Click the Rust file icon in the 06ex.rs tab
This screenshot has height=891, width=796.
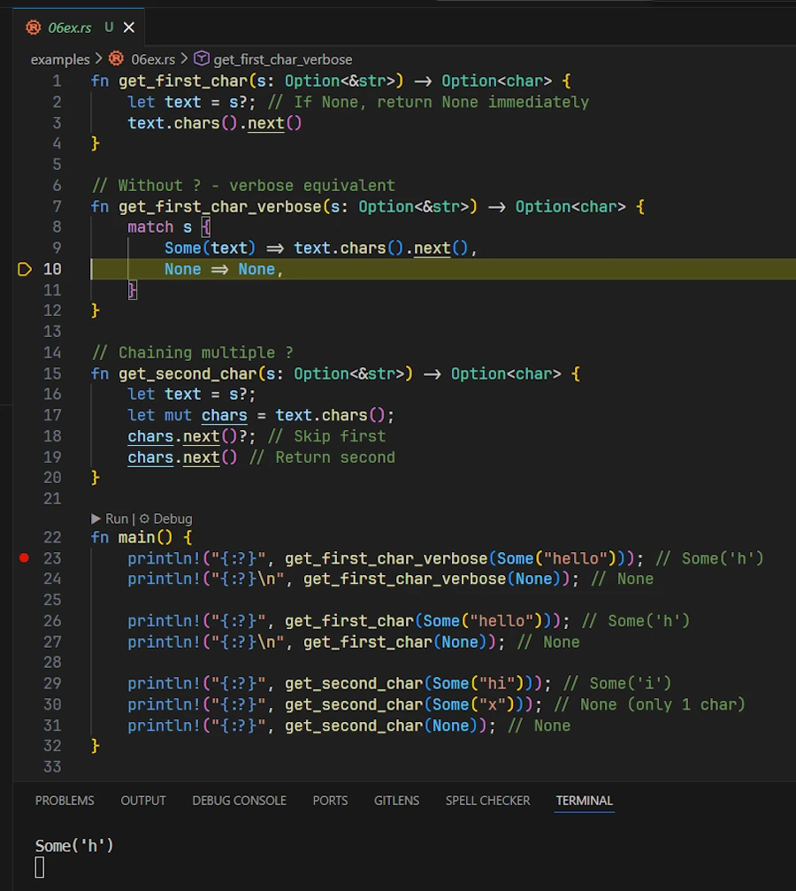pos(34,27)
